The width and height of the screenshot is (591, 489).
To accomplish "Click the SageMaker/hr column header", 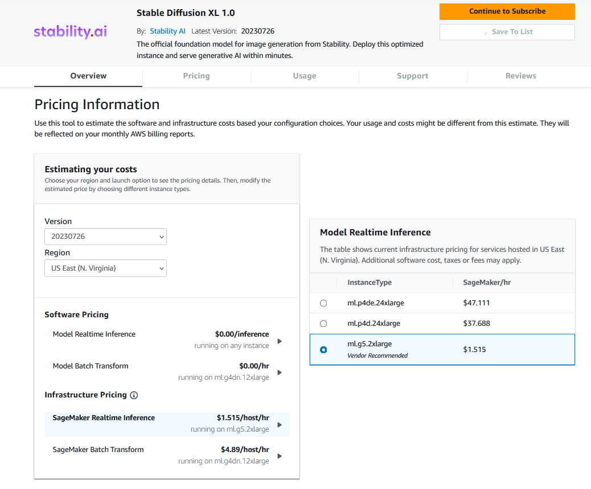I will (x=487, y=283).
